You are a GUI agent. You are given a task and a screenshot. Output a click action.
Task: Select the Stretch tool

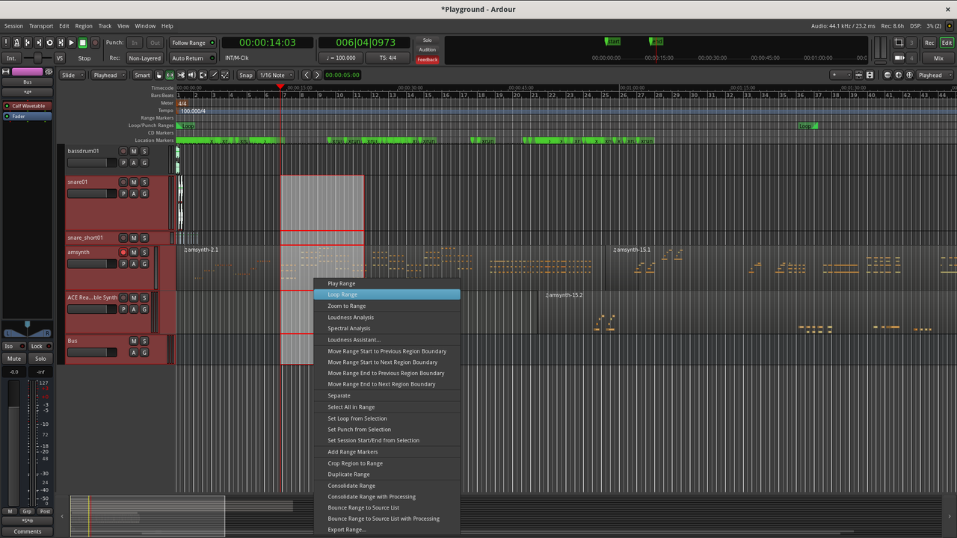coord(203,75)
